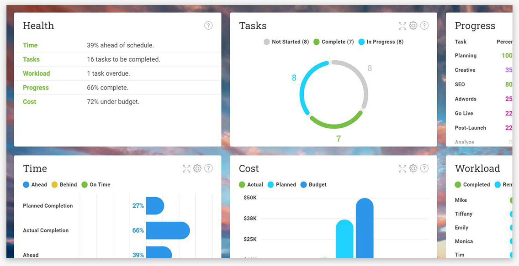
Task: Click the Workload link in Health
Action: coord(37,73)
